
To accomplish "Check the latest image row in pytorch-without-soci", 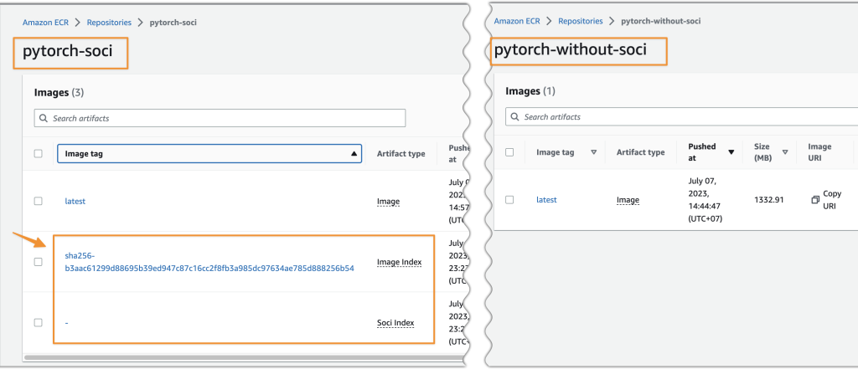I will [509, 199].
